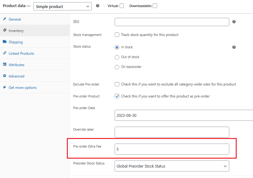Click the Pre-order Date label
253x178 pixels.
click(x=84, y=108)
